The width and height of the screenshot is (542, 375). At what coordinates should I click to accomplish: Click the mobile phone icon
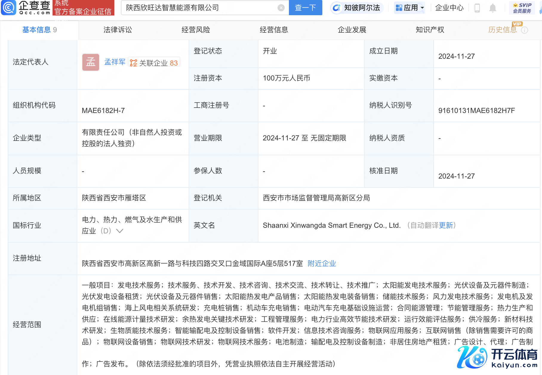coord(477,8)
